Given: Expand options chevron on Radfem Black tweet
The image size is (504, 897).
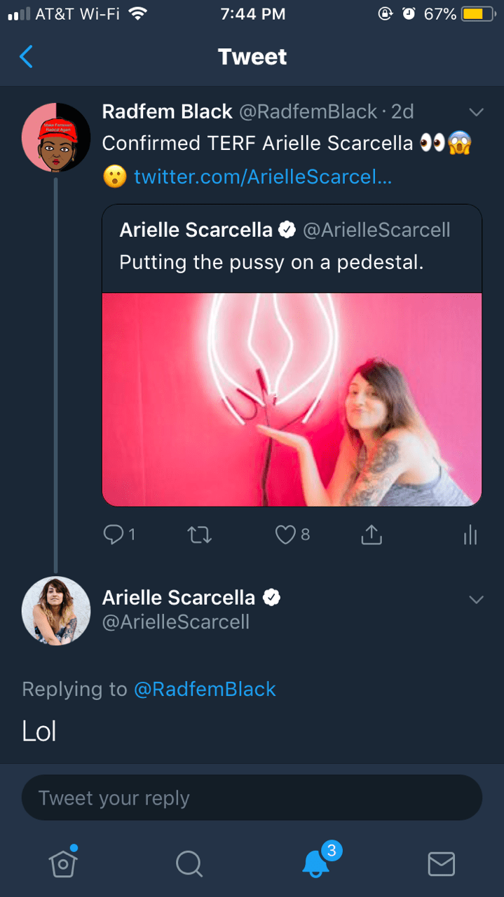Looking at the screenshot, I should pyautogui.click(x=477, y=112).
